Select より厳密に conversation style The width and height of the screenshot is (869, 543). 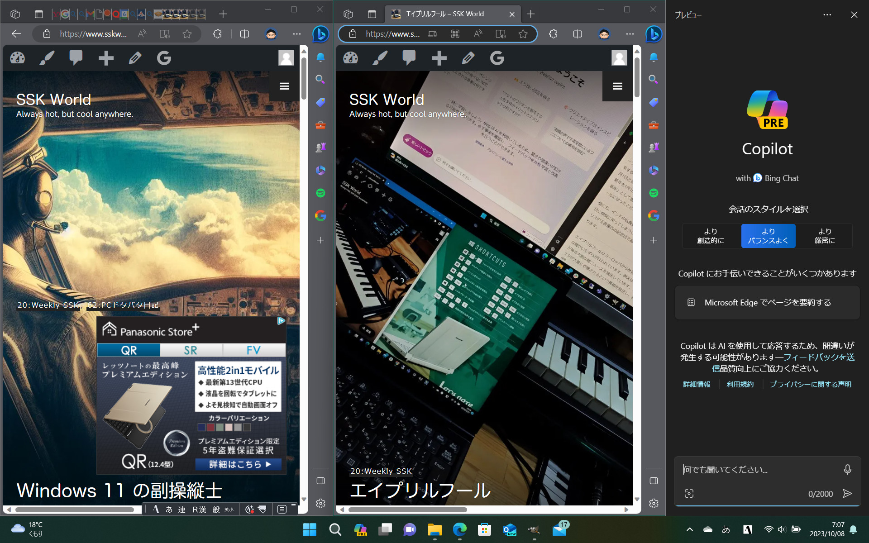coord(825,236)
